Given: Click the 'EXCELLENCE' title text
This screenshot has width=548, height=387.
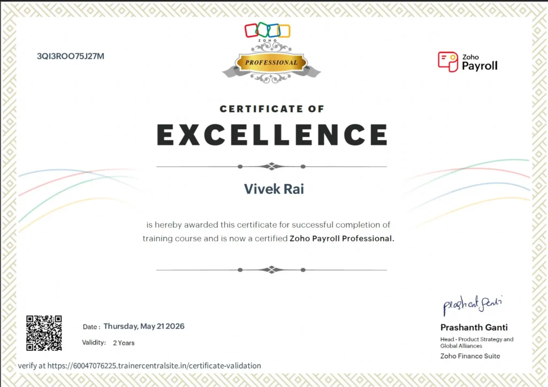Looking at the screenshot, I should [272, 135].
